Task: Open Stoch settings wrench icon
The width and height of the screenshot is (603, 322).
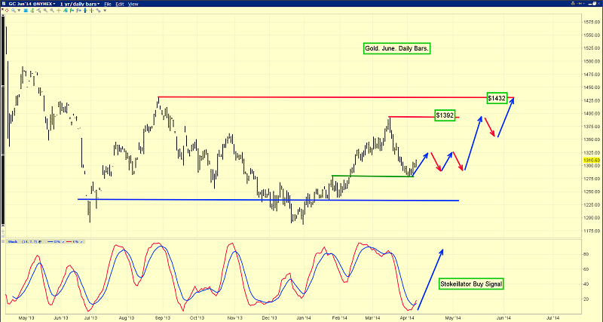Action: [x=40, y=241]
